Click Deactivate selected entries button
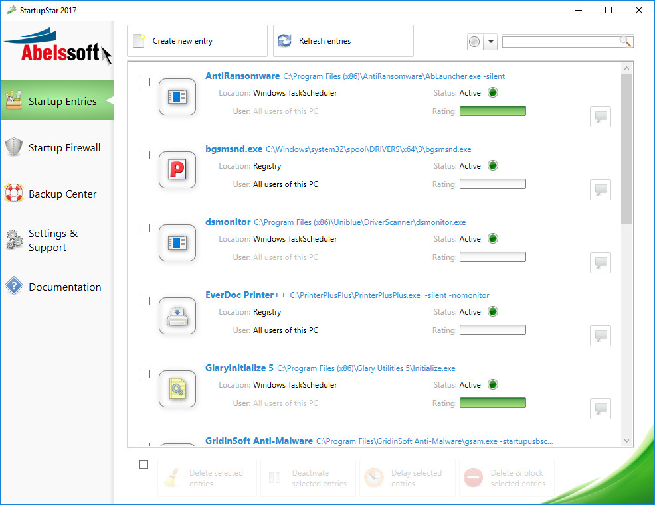Image resolution: width=655 pixels, height=505 pixels. click(x=308, y=478)
